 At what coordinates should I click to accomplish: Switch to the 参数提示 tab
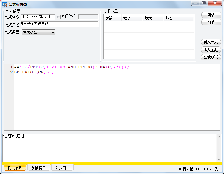click(x=38, y=168)
